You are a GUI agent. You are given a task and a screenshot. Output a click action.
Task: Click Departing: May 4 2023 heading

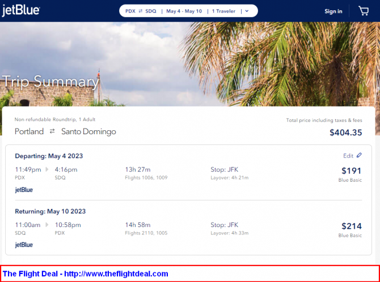(49, 156)
